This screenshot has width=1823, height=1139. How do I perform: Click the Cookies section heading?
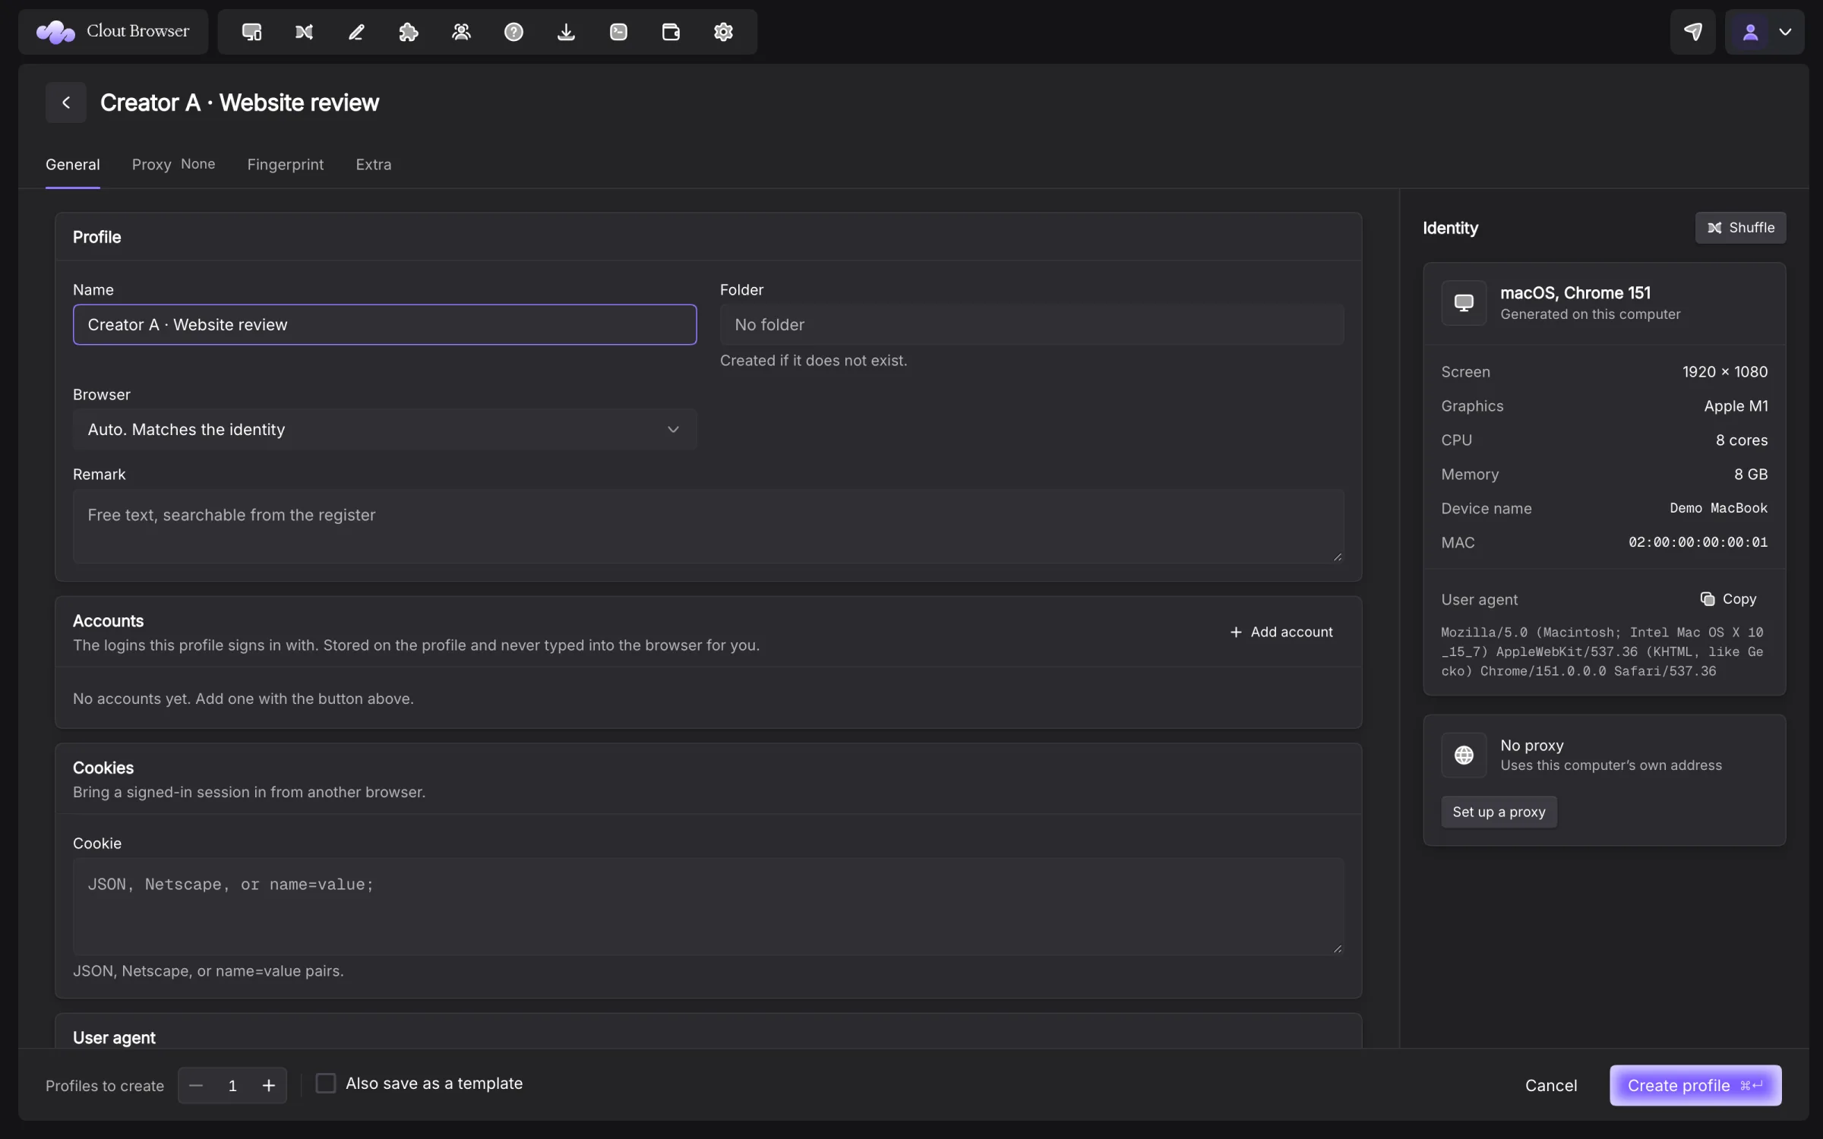coord(103,768)
